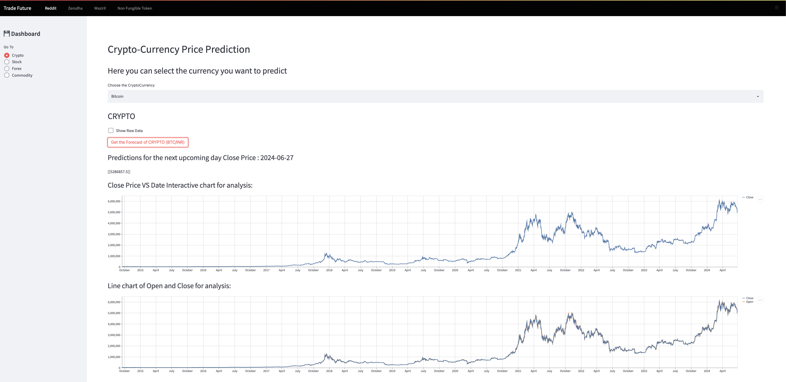
Task: Open the Non Fungible Token navigation link
Action: pos(134,8)
